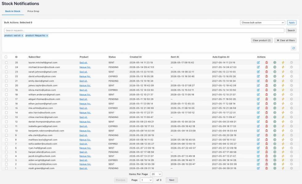Refresh the stock notifications list

pos(293,48)
